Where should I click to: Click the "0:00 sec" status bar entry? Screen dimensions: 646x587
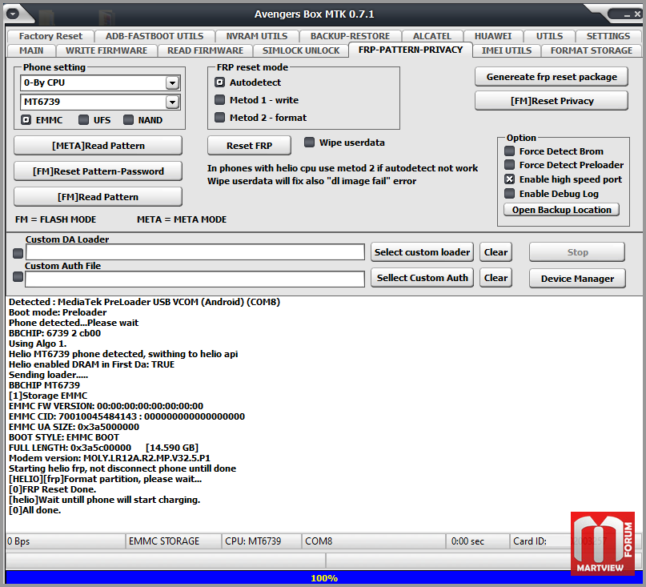click(478, 541)
